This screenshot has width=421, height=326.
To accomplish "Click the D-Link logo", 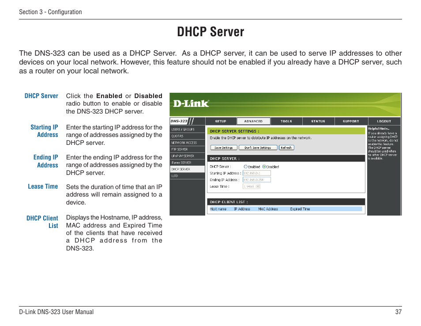I will 191,103.
